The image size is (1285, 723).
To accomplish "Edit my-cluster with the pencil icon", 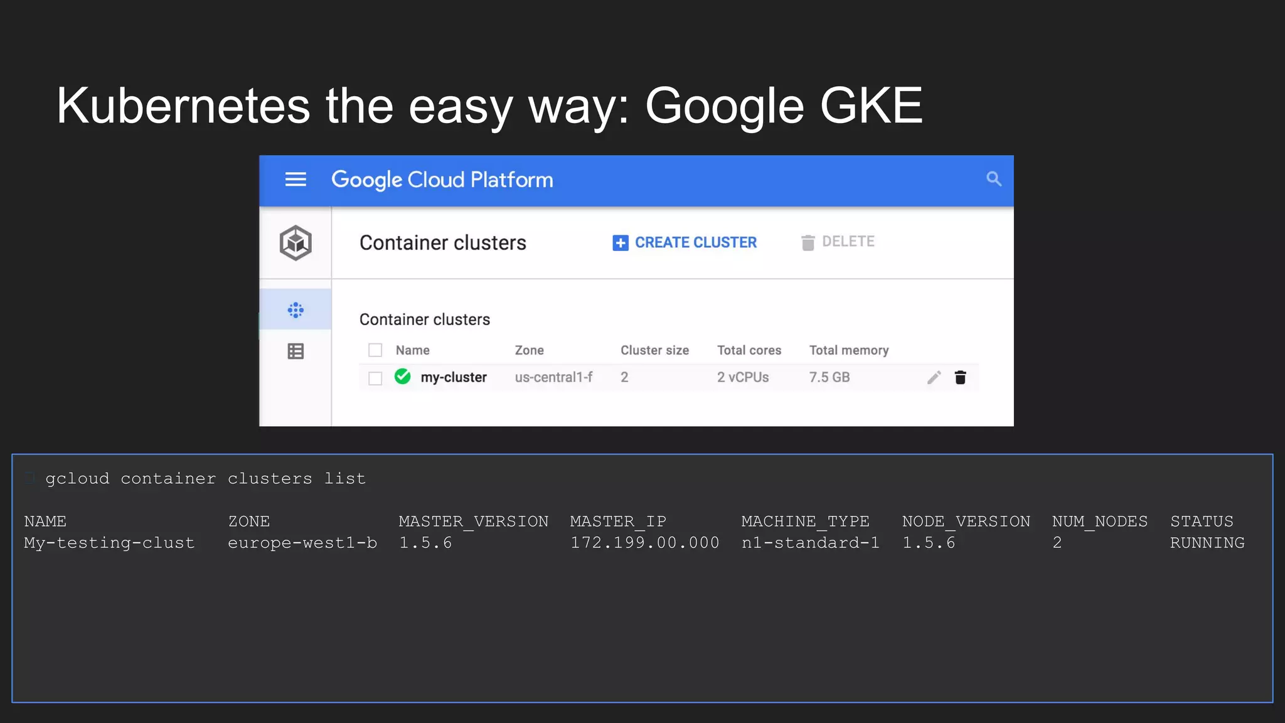I will pos(934,377).
